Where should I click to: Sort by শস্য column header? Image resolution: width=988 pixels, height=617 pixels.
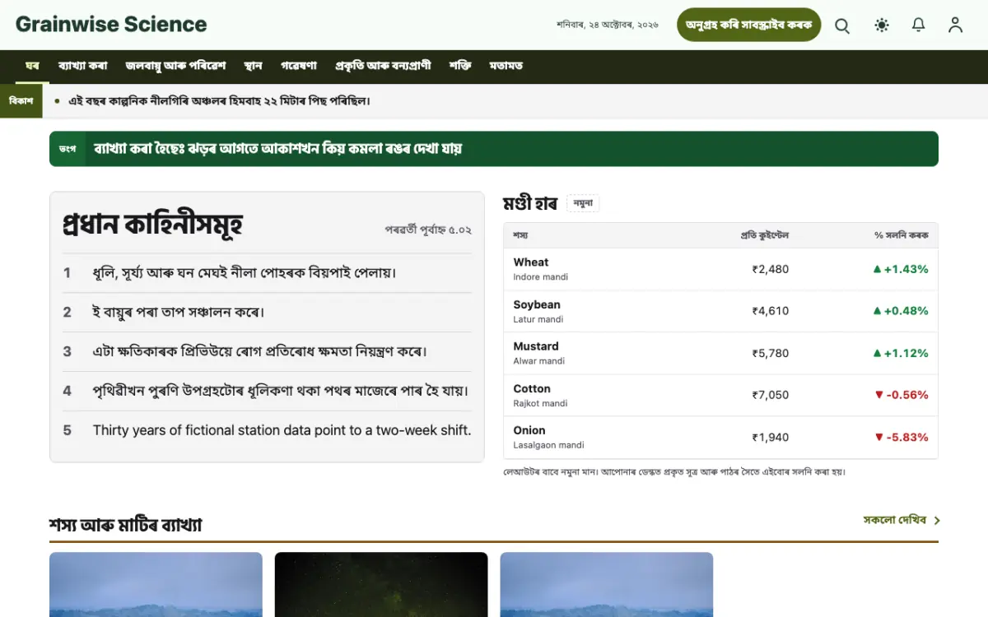(520, 235)
